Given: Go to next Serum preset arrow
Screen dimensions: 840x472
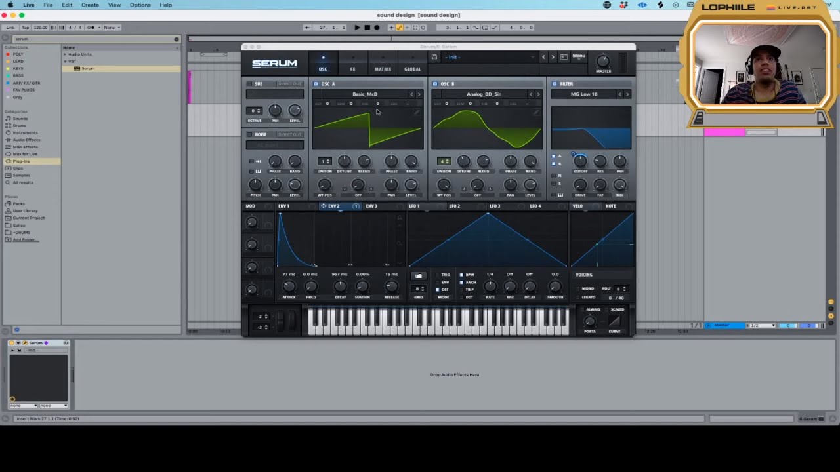Looking at the screenshot, I should coord(553,57).
